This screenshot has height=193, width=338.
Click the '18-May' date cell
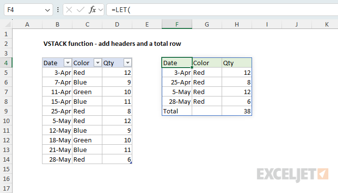57,140
